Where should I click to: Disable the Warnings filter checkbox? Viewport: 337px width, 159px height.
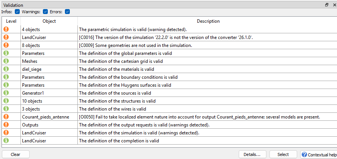[x=46, y=11]
